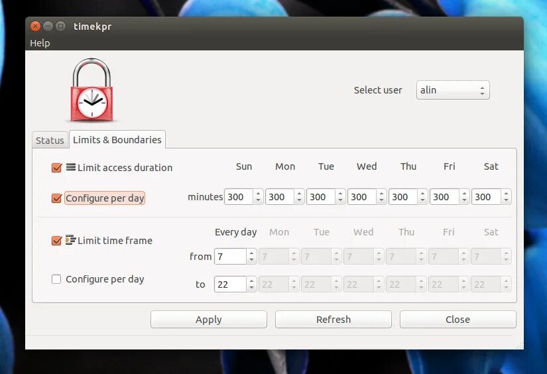Switch to the Status tab
Viewport: 547px width, 374px height.
[x=50, y=141]
